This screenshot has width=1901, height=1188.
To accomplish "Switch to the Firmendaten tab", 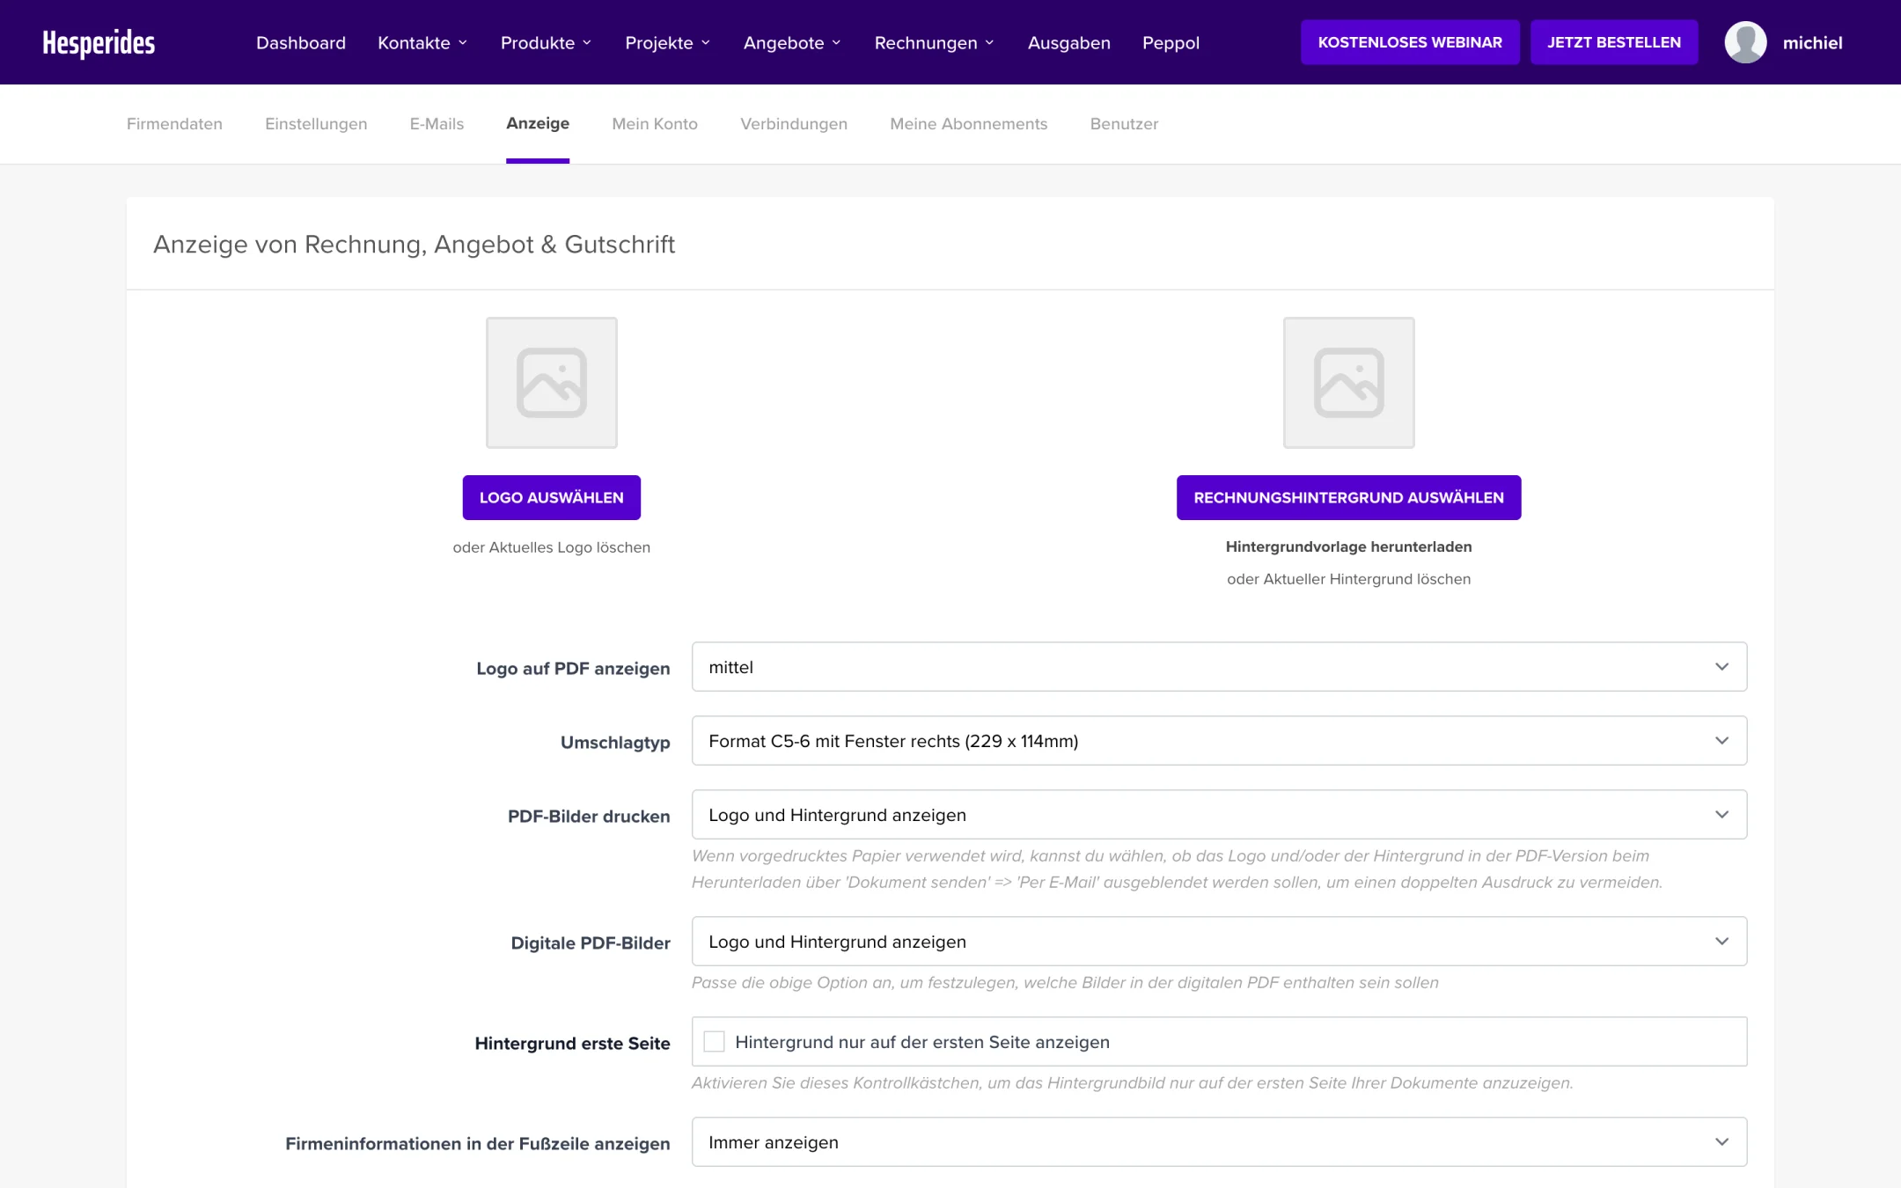I will 174,124.
